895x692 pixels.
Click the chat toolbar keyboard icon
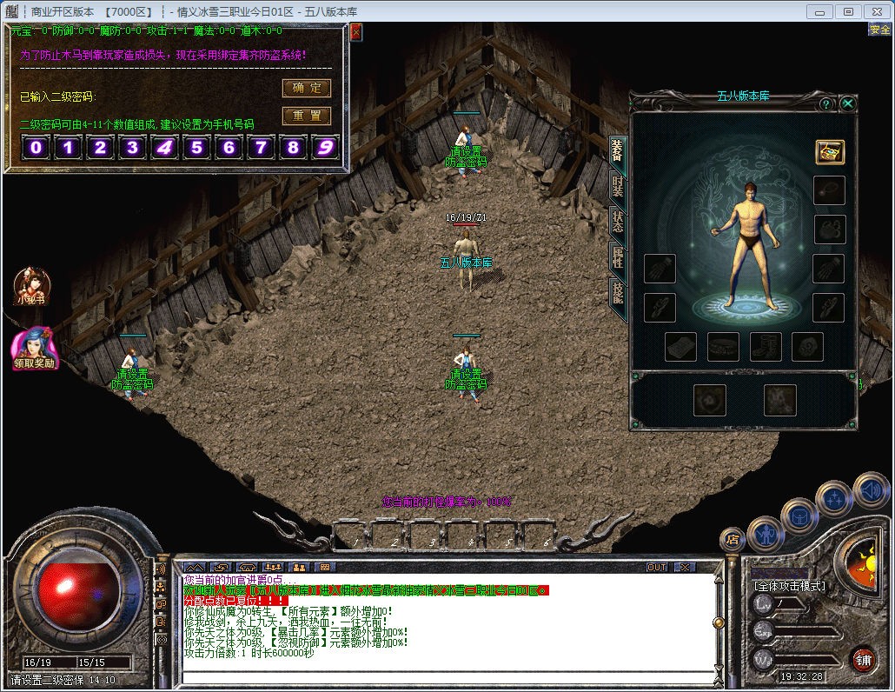click(x=325, y=567)
